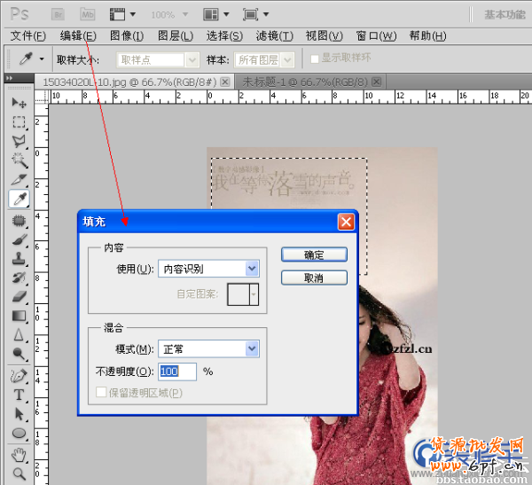Open the 模式 blend mode dropdown
The height and width of the screenshot is (485, 532).
[x=208, y=349]
